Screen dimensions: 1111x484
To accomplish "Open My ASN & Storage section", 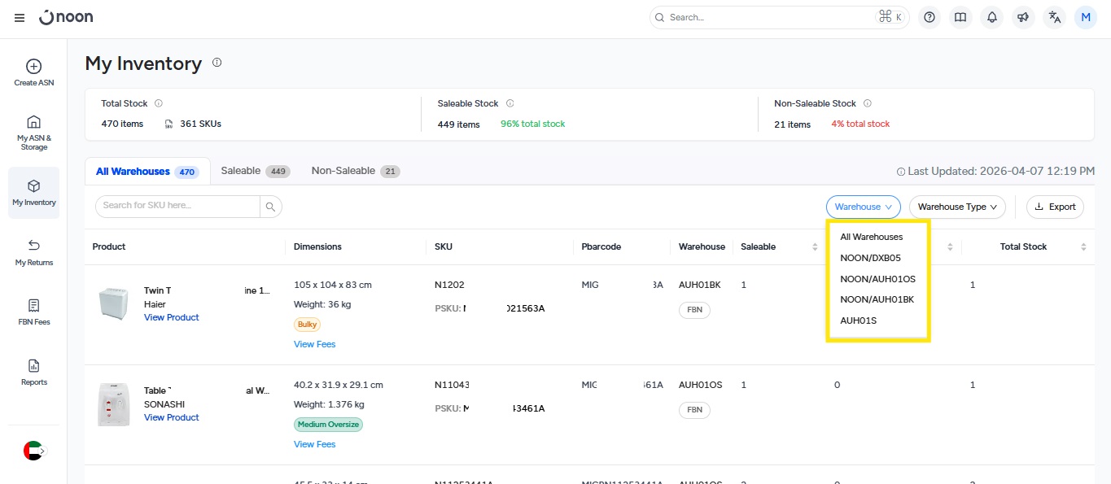I will coord(33,131).
